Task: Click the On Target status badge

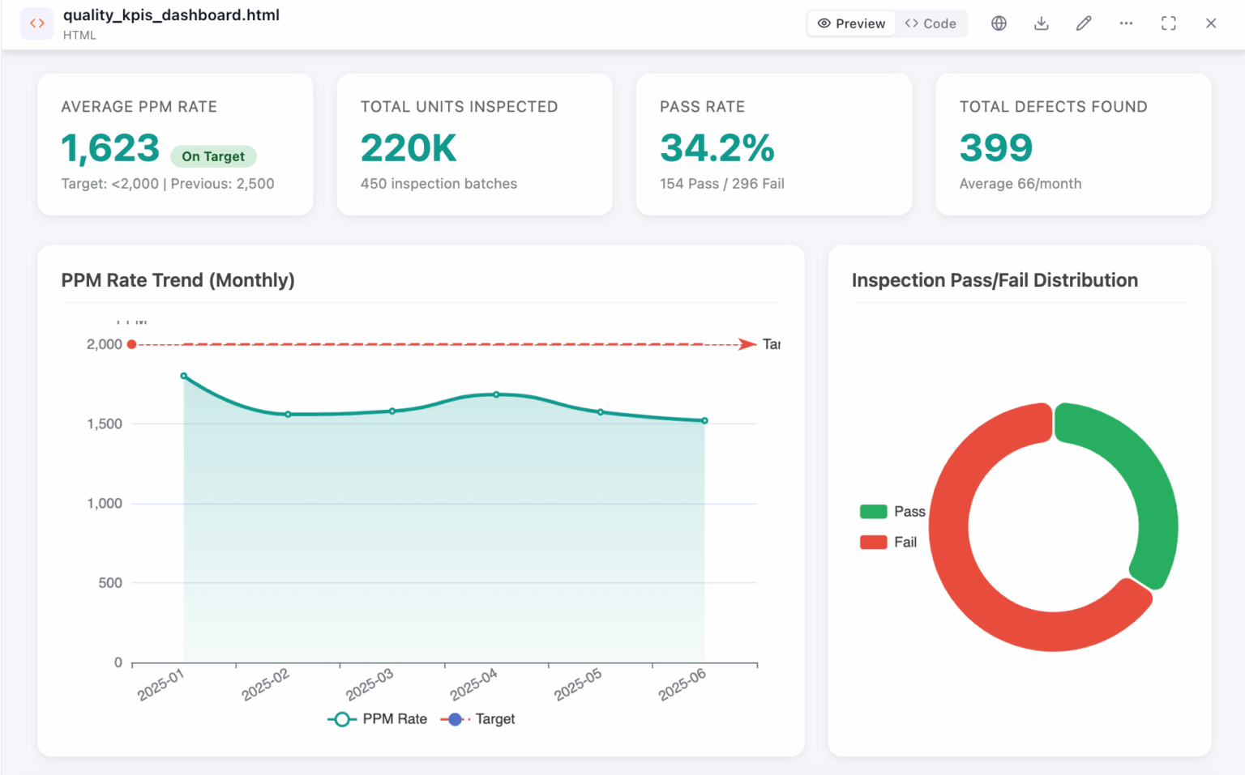Action: pyautogui.click(x=213, y=156)
